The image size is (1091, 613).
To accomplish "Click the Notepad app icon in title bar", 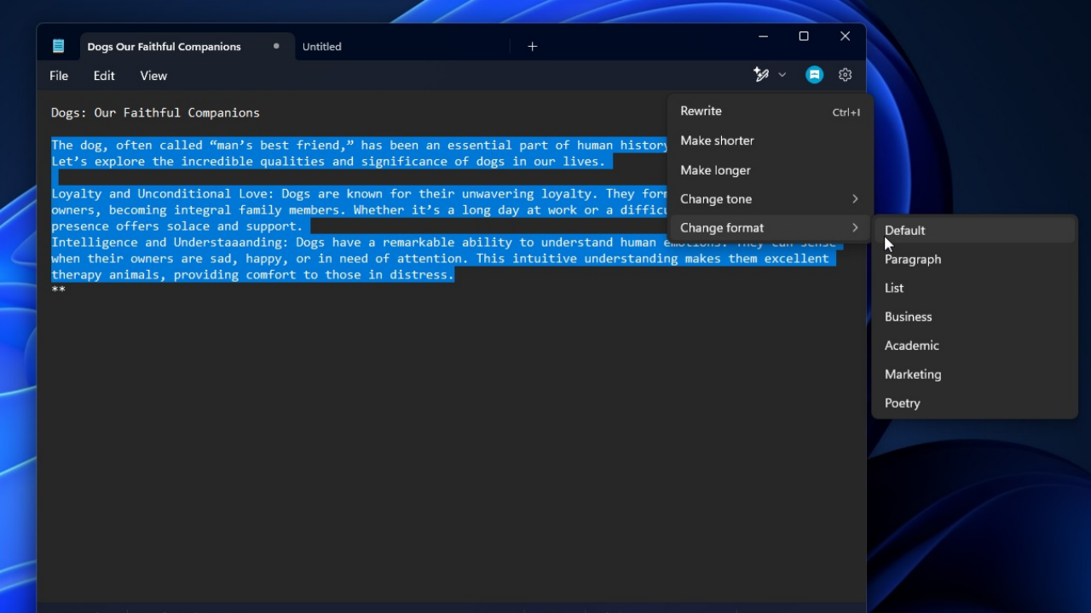I will [58, 46].
